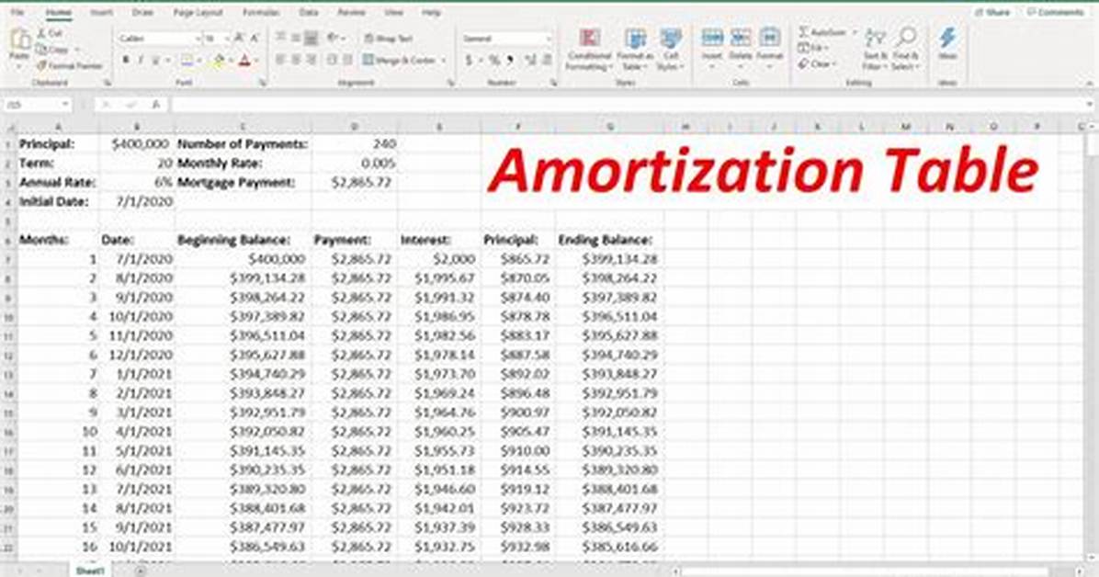
Task: Click Increase Decimal icon
Action: click(530, 61)
